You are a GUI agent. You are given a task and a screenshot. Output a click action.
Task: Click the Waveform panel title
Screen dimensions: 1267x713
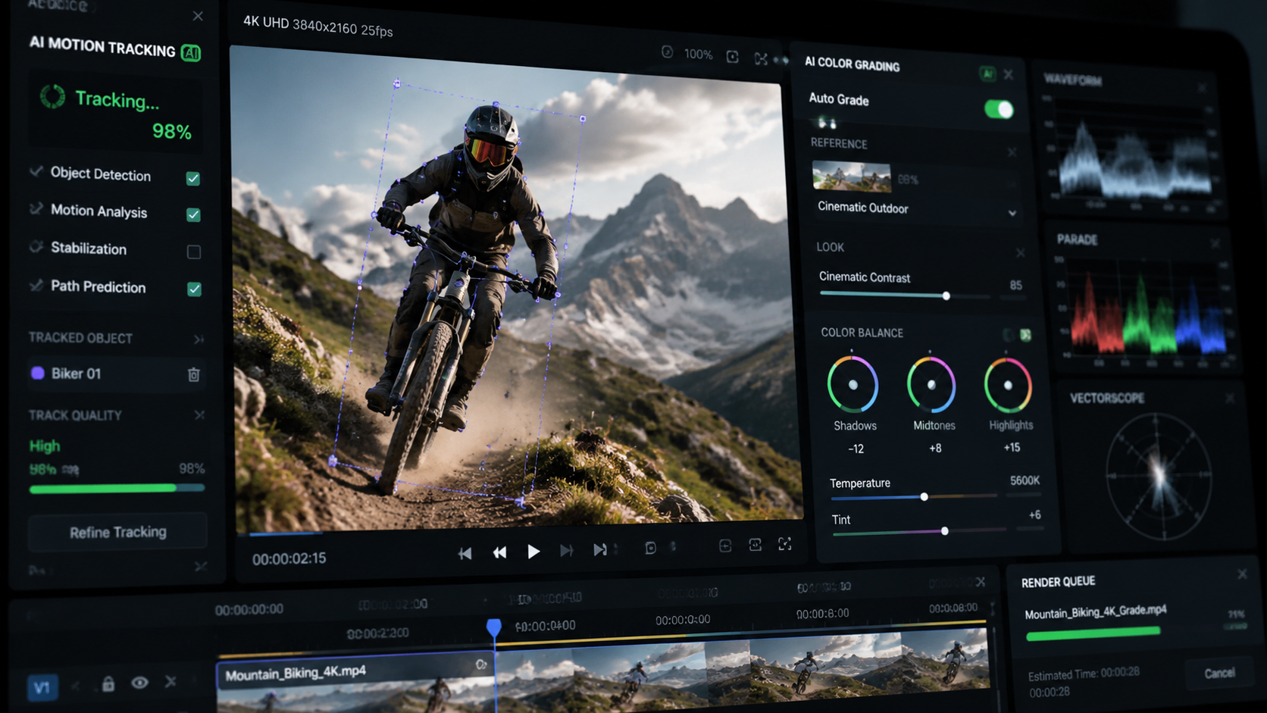[x=1073, y=80]
